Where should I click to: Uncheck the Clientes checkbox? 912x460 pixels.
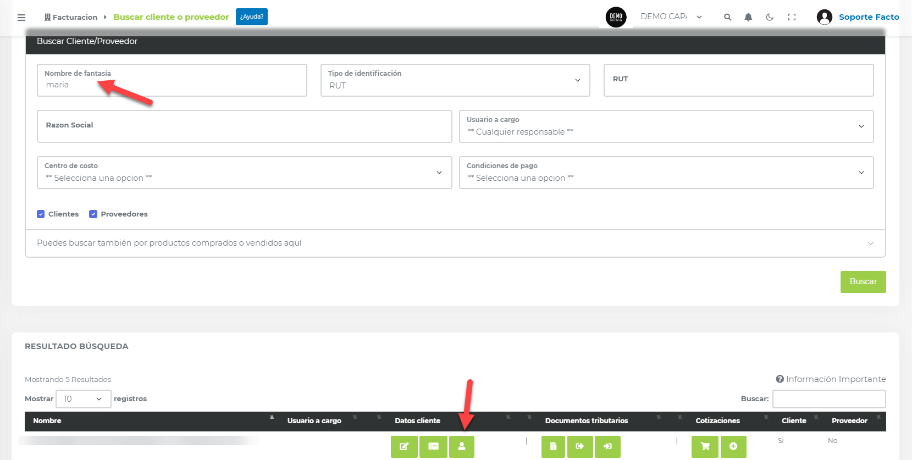[x=41, y=214]
